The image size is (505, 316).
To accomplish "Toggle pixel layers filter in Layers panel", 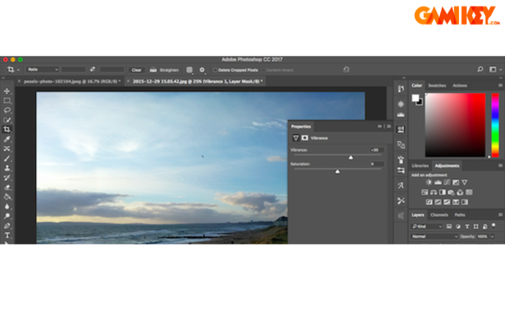I will [449, 226].
